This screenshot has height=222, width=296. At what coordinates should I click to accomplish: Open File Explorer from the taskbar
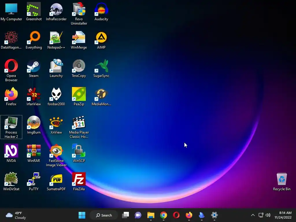[151, 215]
